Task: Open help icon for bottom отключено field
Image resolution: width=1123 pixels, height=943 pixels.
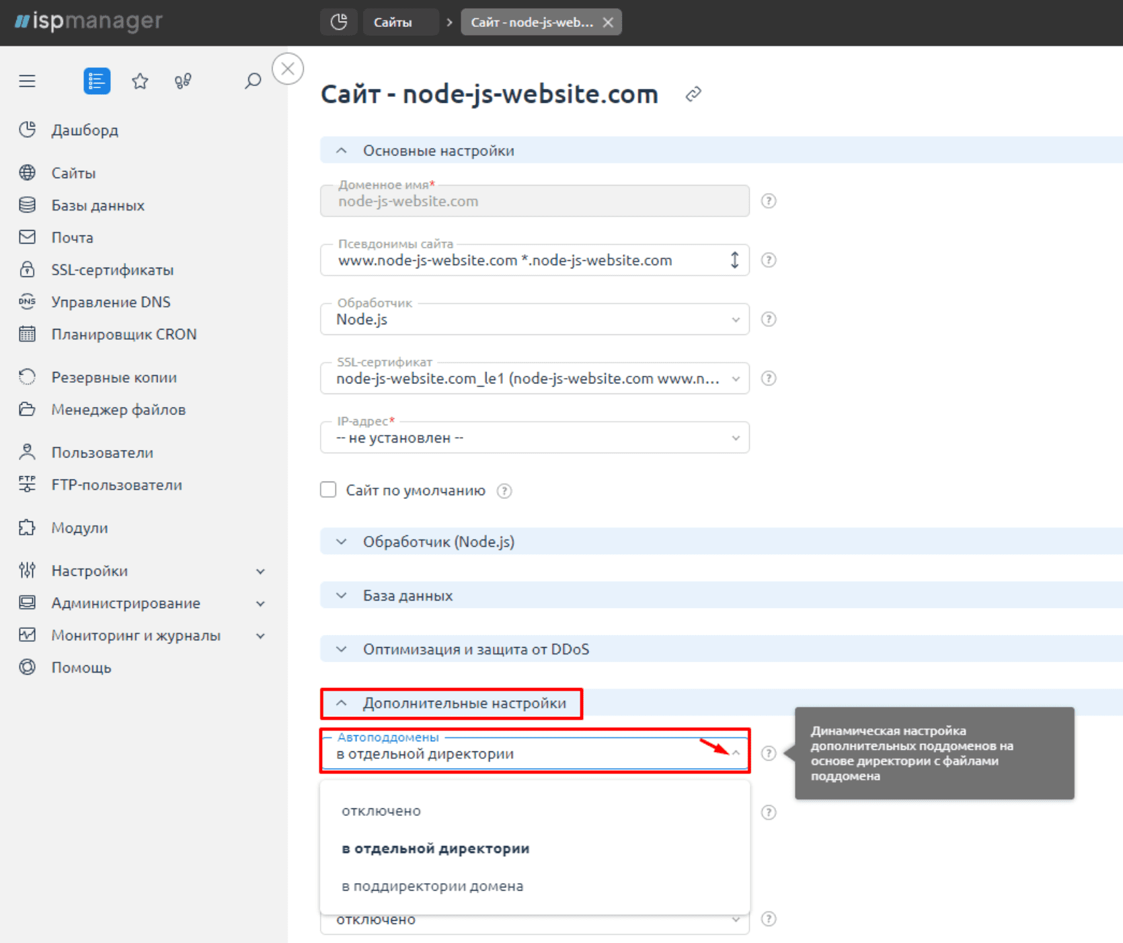Action: 769,919
